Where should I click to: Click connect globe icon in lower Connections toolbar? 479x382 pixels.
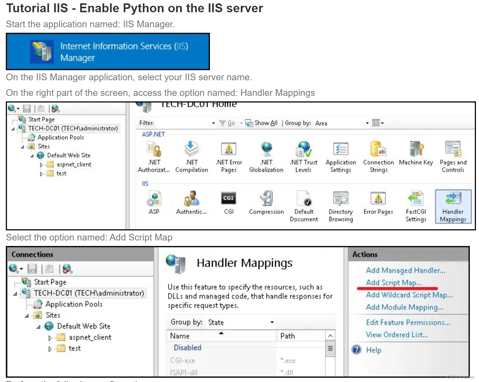click(x=13, y=268)
